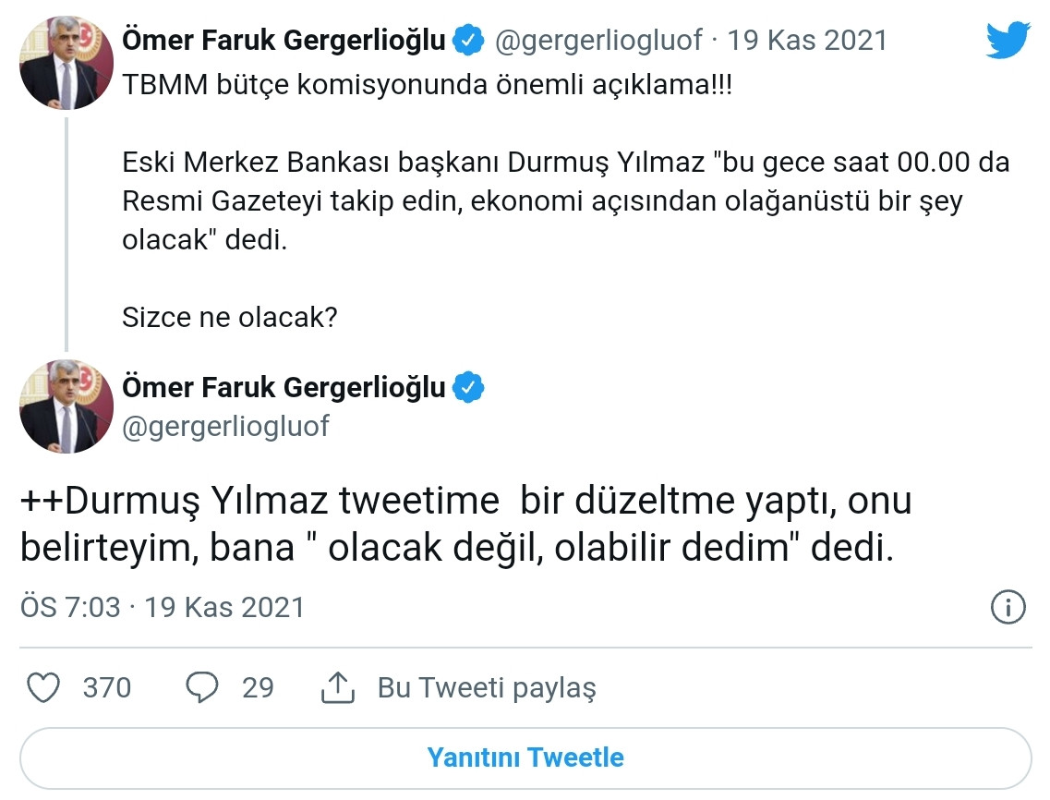The width and height of the screenshot is (1050, 800).
Task: Click the bold name Ömer Faruk Gergerlioğlu
Action: click(282, 40)
